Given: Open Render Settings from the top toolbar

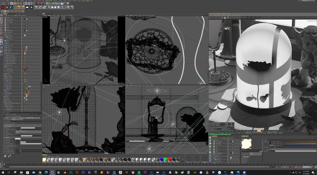Looking at the screenshot, I should (x=43, y=3).
